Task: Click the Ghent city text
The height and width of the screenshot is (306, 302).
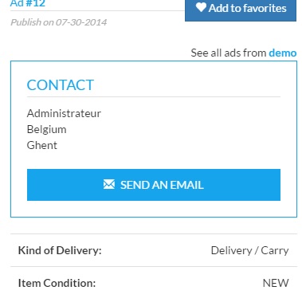Action: pyautogui.click(x=42, y=145)
